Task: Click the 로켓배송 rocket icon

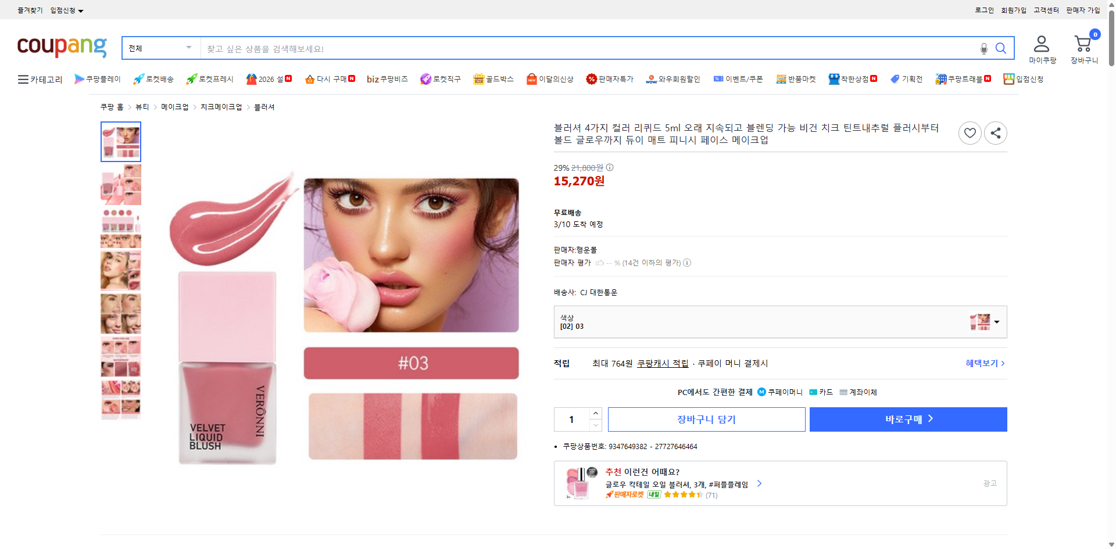Action: click(x=138, y=79)
